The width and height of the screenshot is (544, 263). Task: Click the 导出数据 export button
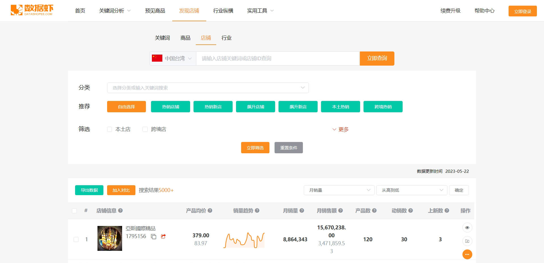(x=89, y=190)
